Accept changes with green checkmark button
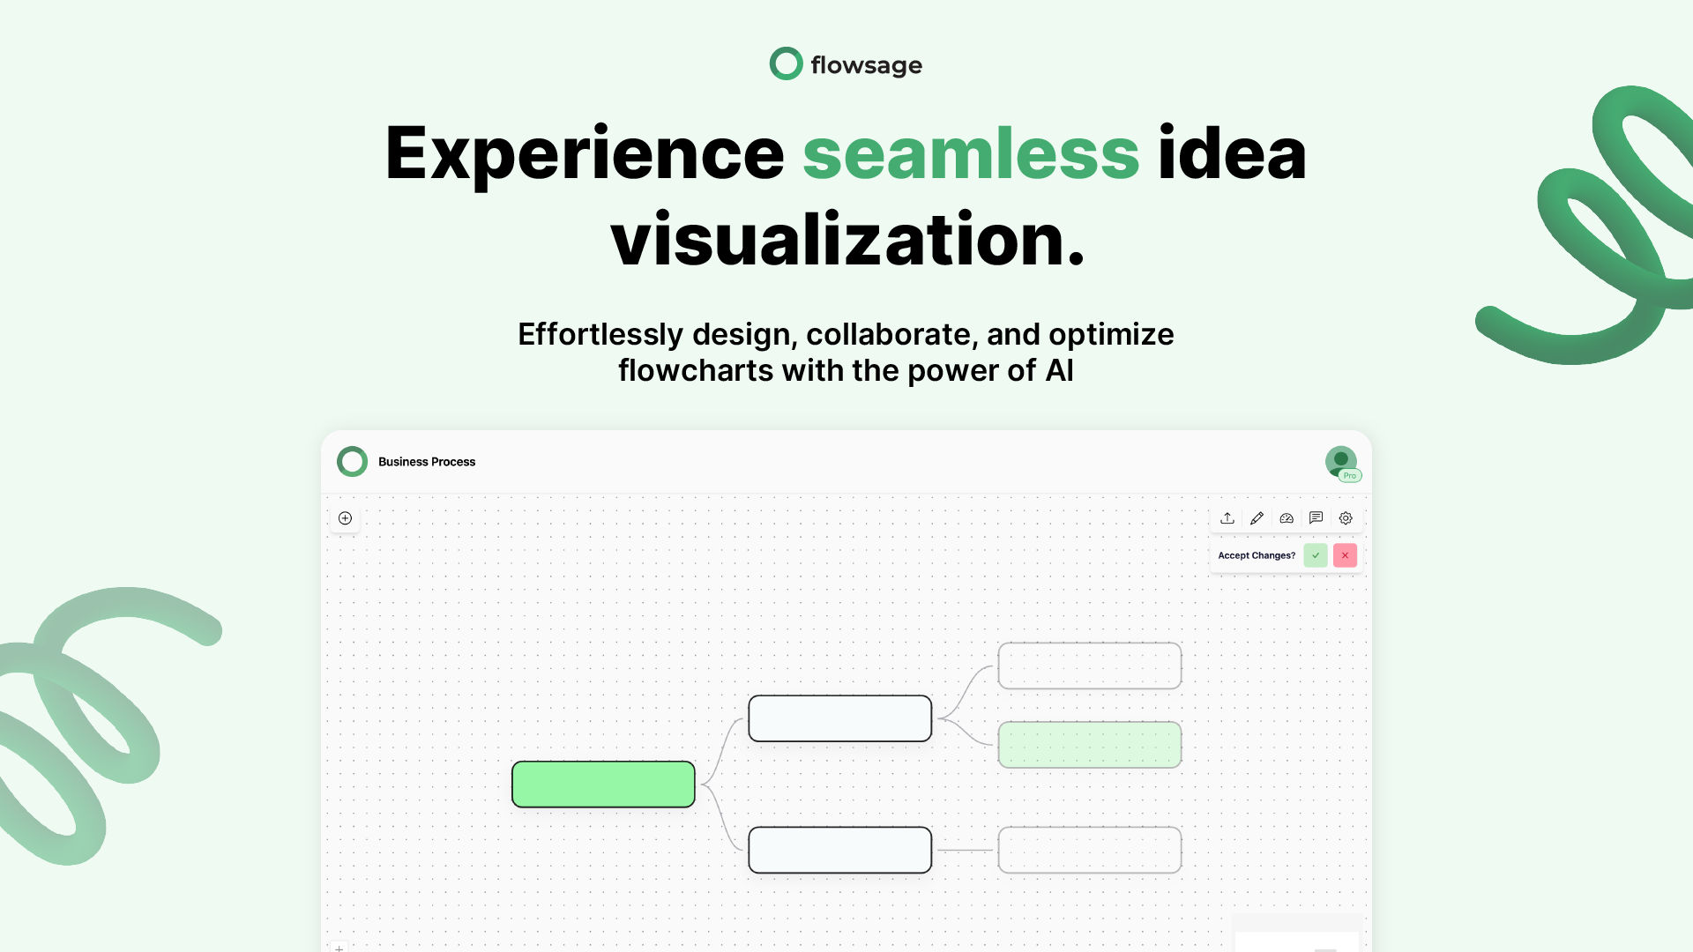 point(1316,555)
